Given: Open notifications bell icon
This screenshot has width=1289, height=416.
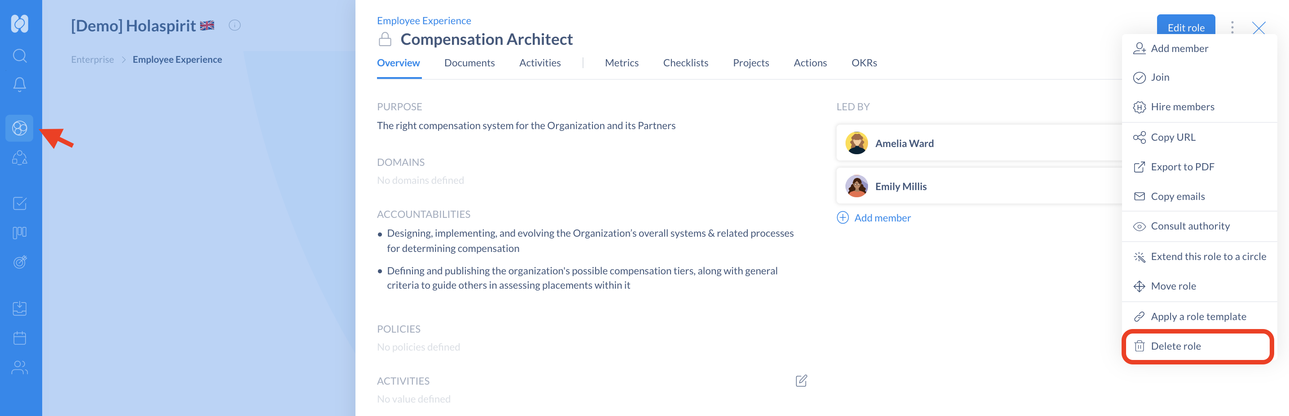Looking at the screenshot, I should click(x=19, y=84).
